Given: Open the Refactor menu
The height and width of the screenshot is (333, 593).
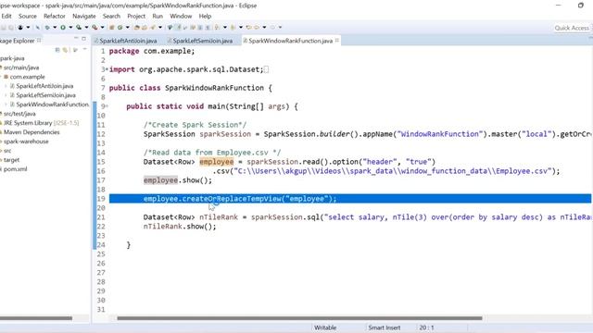Looking at the screenshot, I should click(x=55, y=17).
